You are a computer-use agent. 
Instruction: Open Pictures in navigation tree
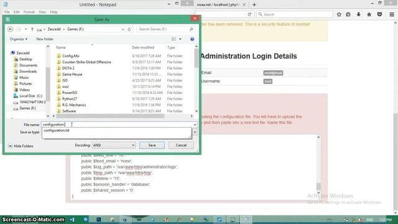pos(25,83)
